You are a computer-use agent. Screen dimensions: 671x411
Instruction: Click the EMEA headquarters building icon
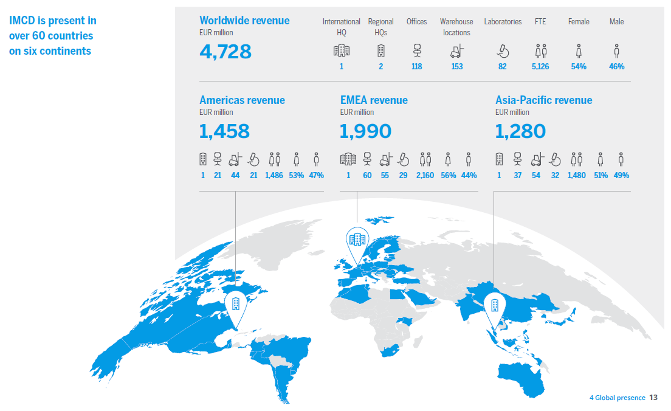[x=348, y=159]
